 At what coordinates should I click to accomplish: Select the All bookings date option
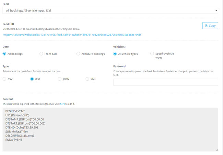pos(4,54)
